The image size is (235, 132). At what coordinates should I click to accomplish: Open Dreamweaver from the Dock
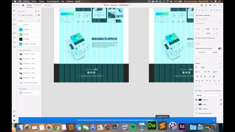tap(152, 125)
